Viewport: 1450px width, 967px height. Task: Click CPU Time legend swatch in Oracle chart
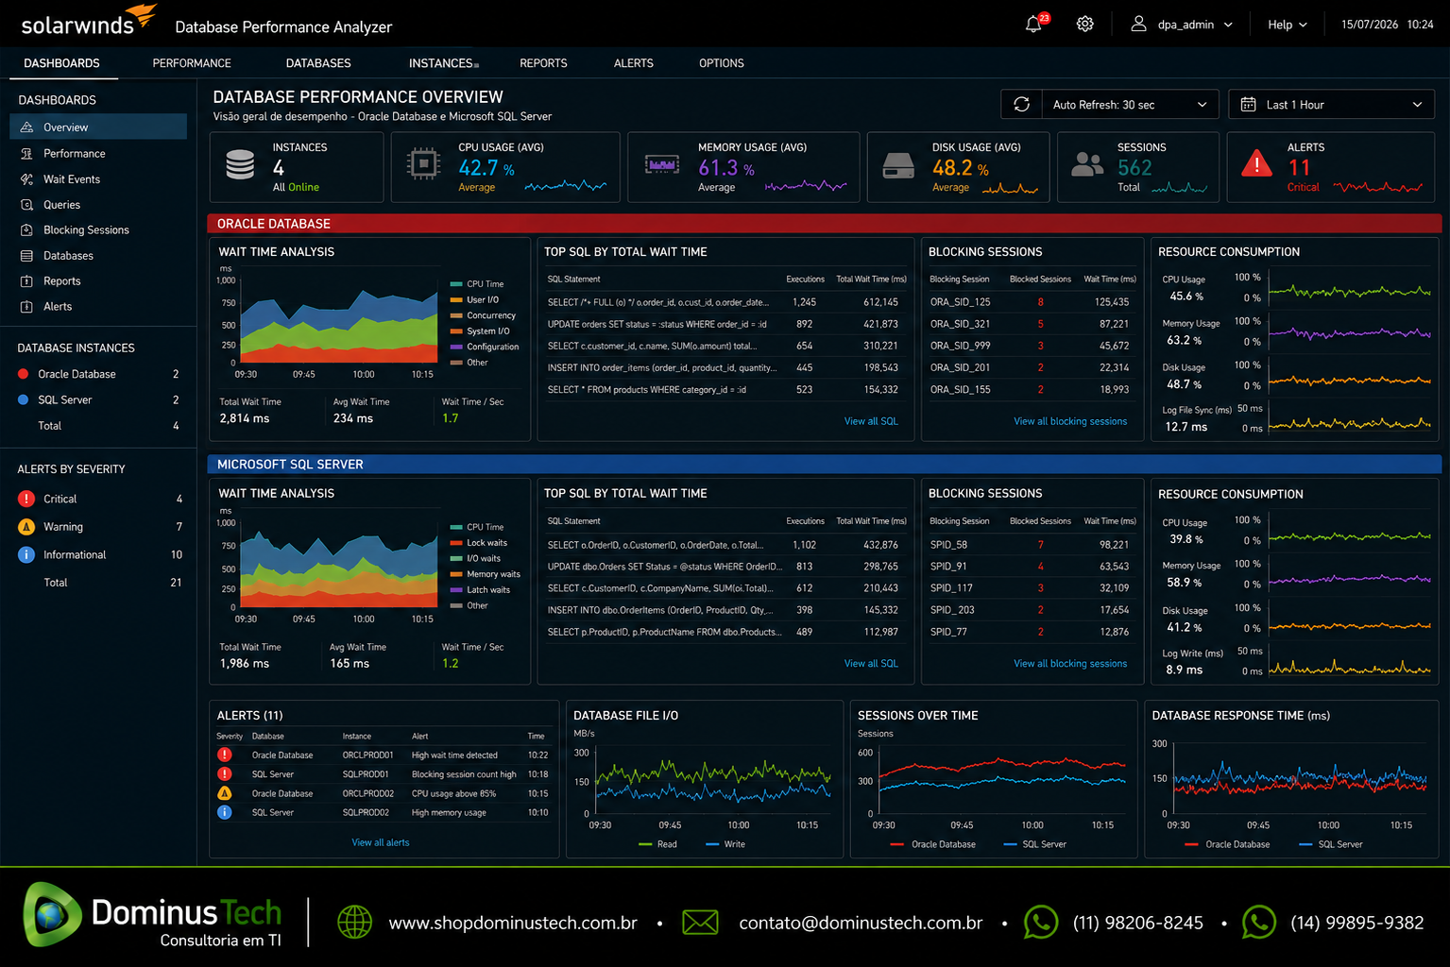point(456,284)
